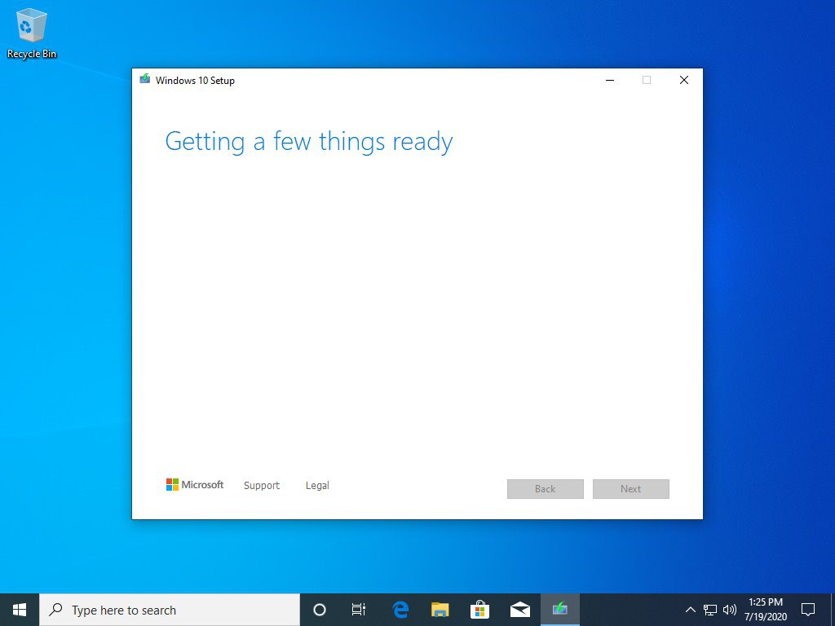The image size is (835, 626).
Task: Open File Explorer from the taskbar
Action: [x=440, y=610]
